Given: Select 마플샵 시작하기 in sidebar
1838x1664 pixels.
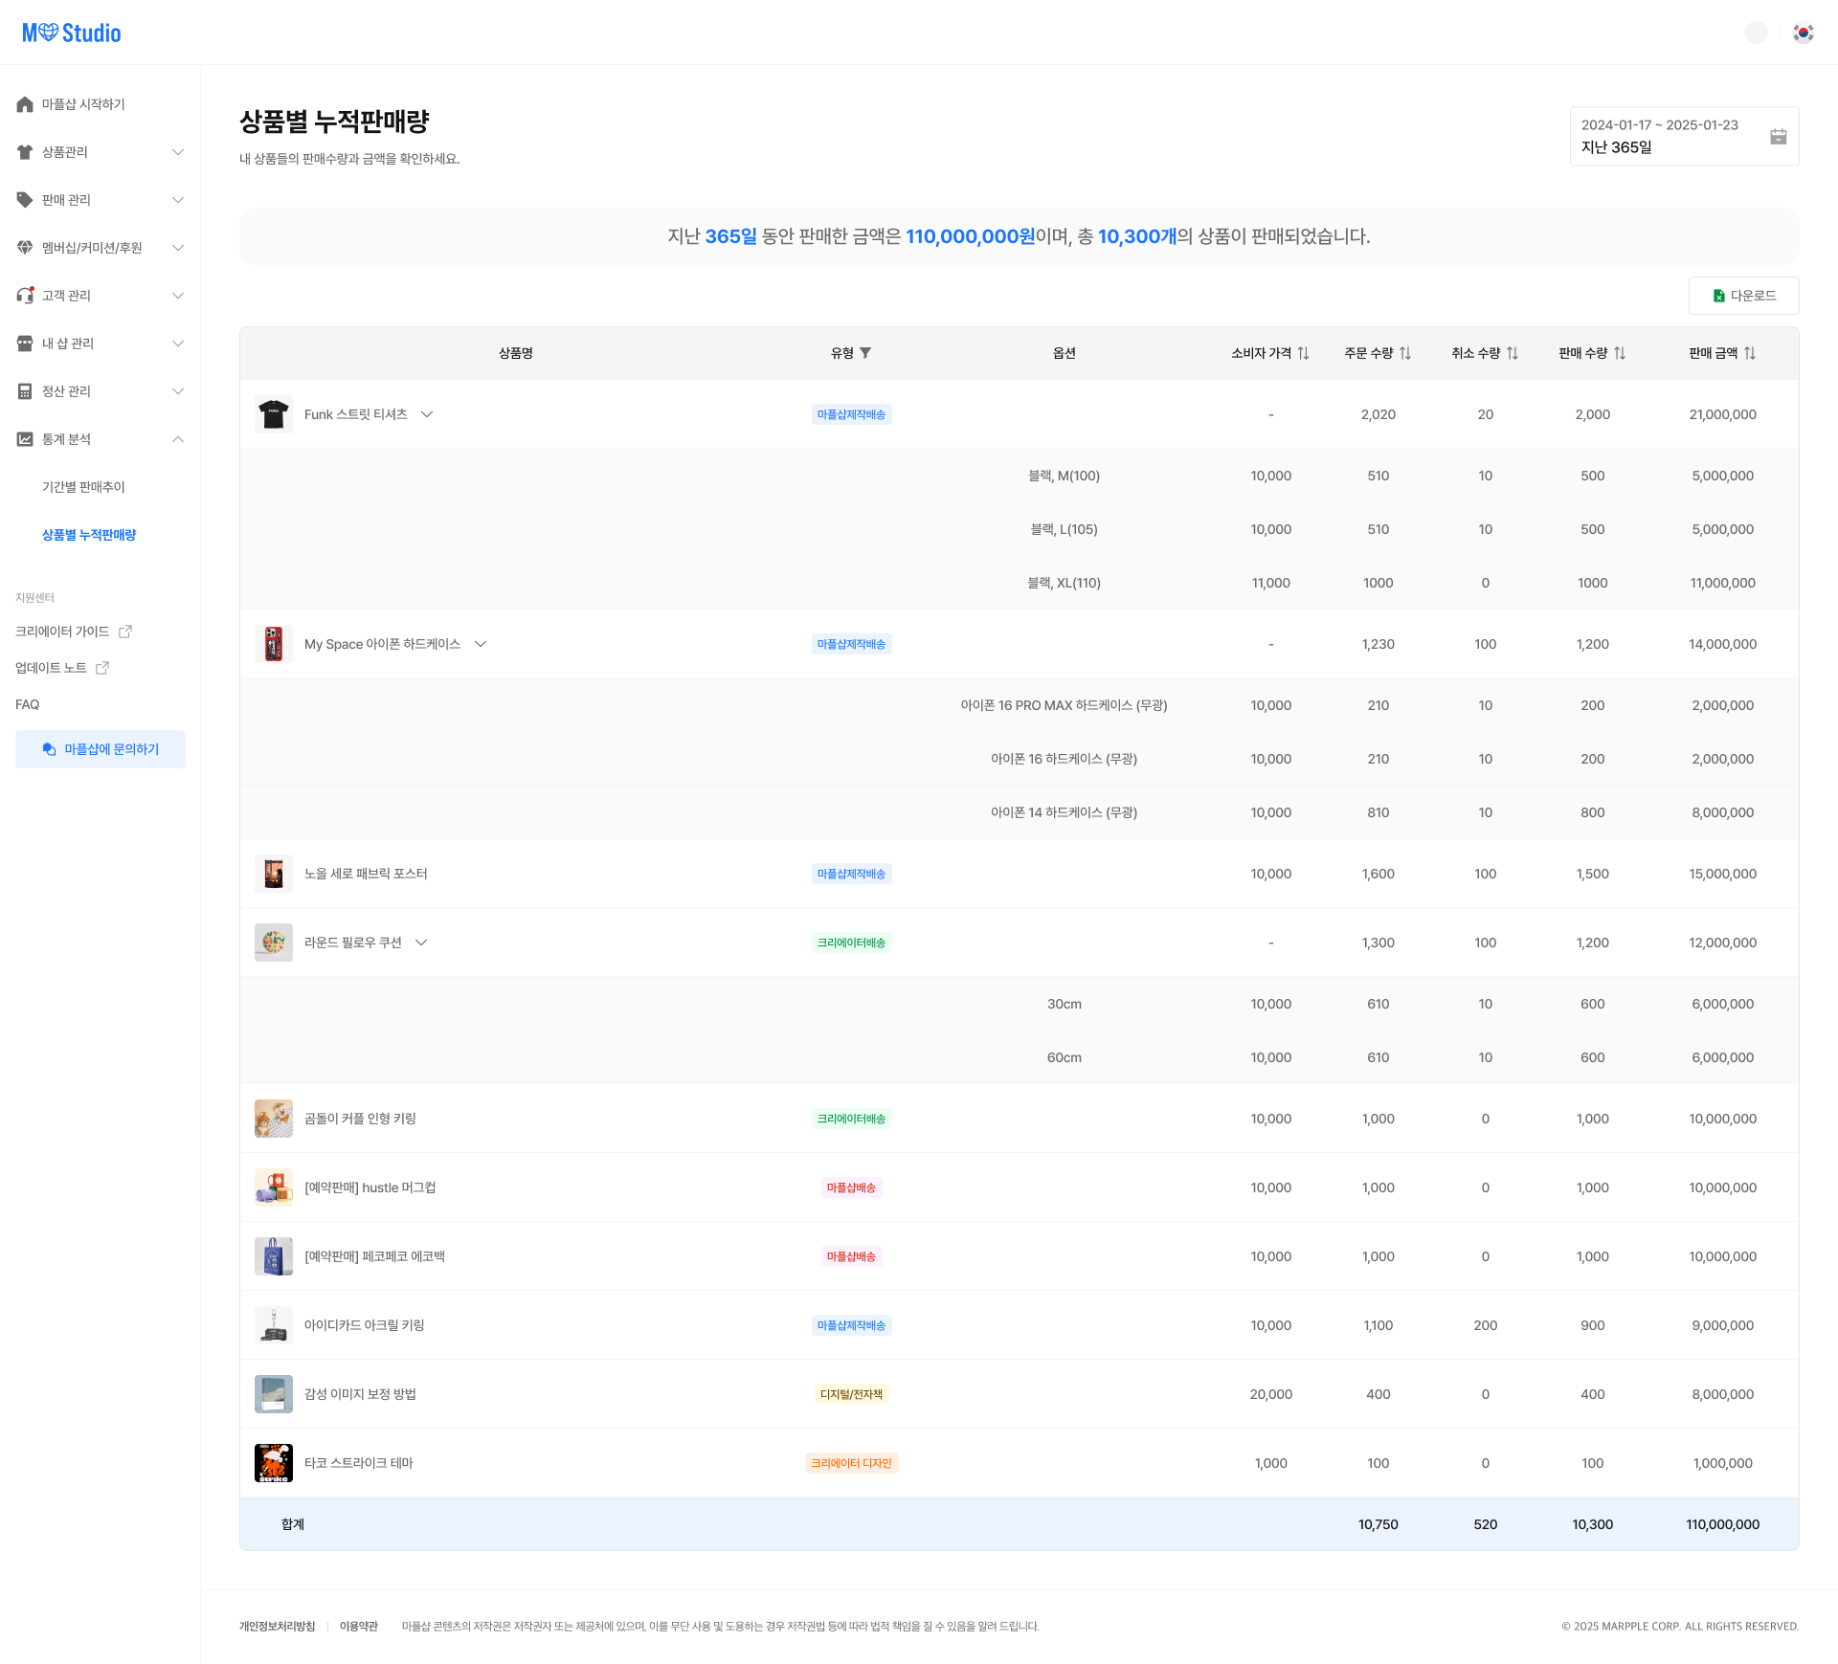Looking at the screenshot, I should coord(83,104).
